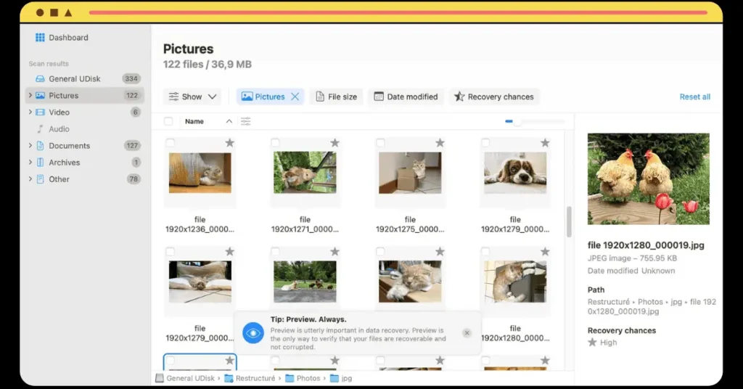Select the 1920x1236 cat thumbnail

200,173
